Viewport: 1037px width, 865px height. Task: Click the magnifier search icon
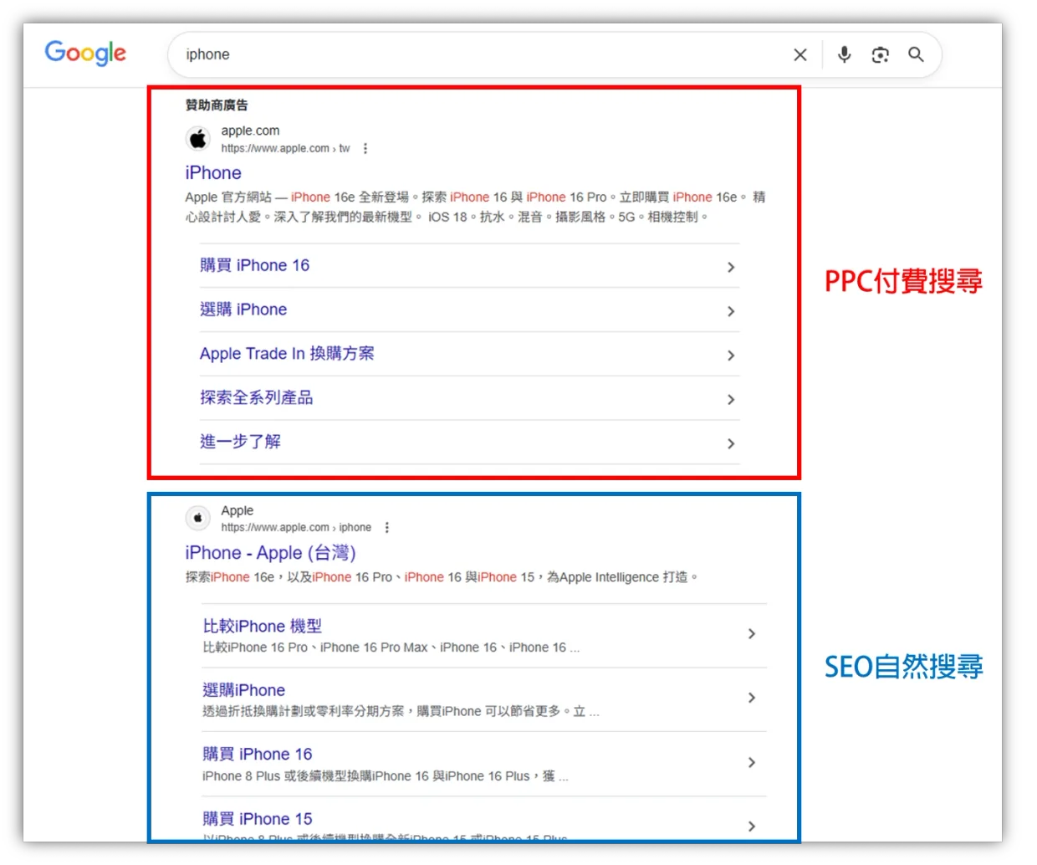(917, 54)
